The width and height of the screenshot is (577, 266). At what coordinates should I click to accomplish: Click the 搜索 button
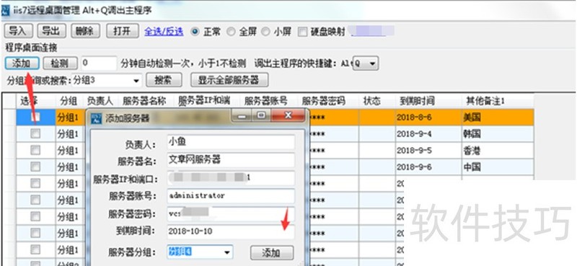[x=164, y=80]
